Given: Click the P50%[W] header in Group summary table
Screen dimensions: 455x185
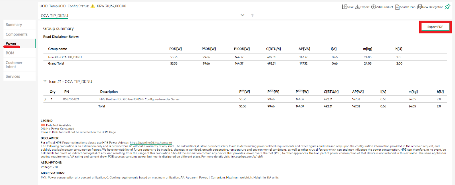Looking at the screenshot, I should tap(209, 49).
